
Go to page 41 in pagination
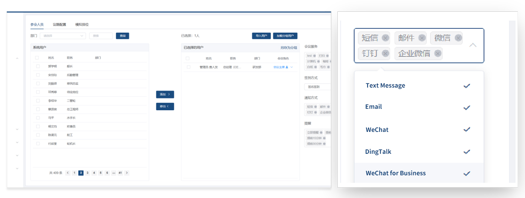coord(120,173)
